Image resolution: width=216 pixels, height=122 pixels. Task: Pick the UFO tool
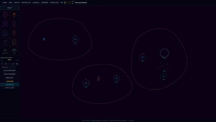click(x=14, y=51)
